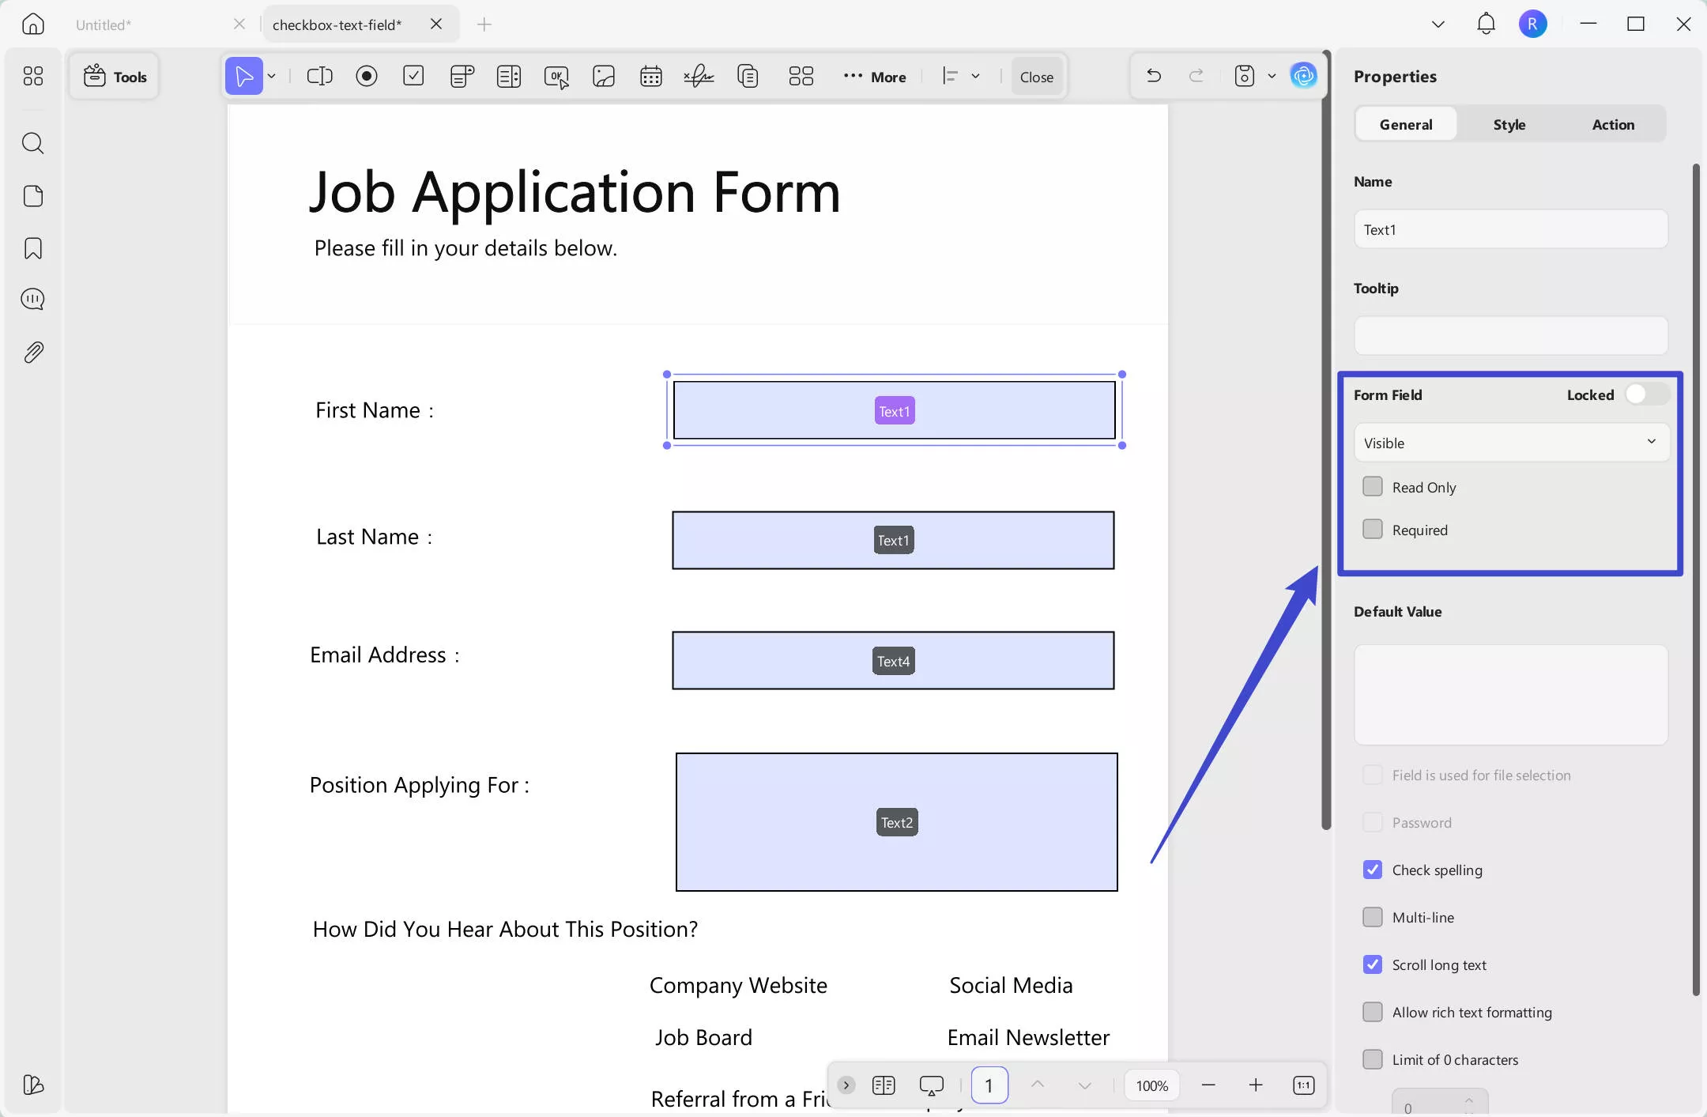This screenshot has height=1117, width=1707.
Task: Check the Required checkbox
Action: click(x=1373, y=529)
